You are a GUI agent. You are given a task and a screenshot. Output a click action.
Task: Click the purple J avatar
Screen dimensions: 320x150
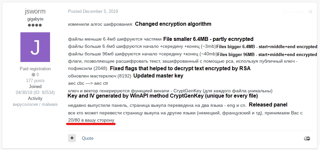[35, 47]
